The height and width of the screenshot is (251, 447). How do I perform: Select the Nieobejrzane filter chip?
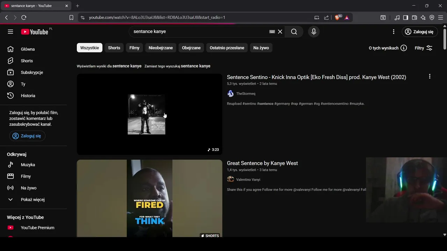161,48
